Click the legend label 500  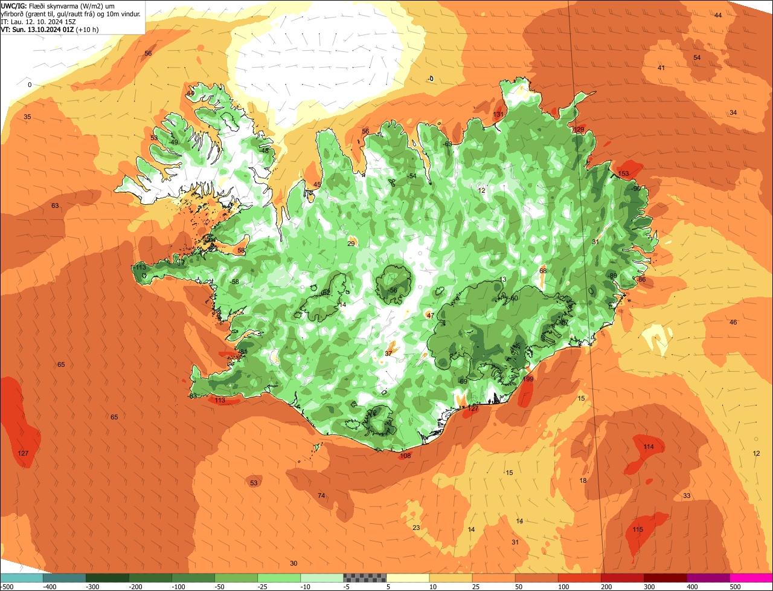[x=735, y=587]
